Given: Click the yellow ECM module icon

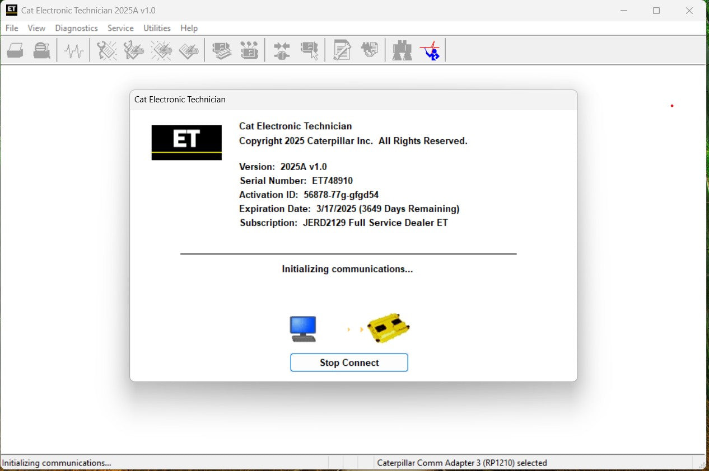Looking at the screenshot, I should [x=388, y=328].
